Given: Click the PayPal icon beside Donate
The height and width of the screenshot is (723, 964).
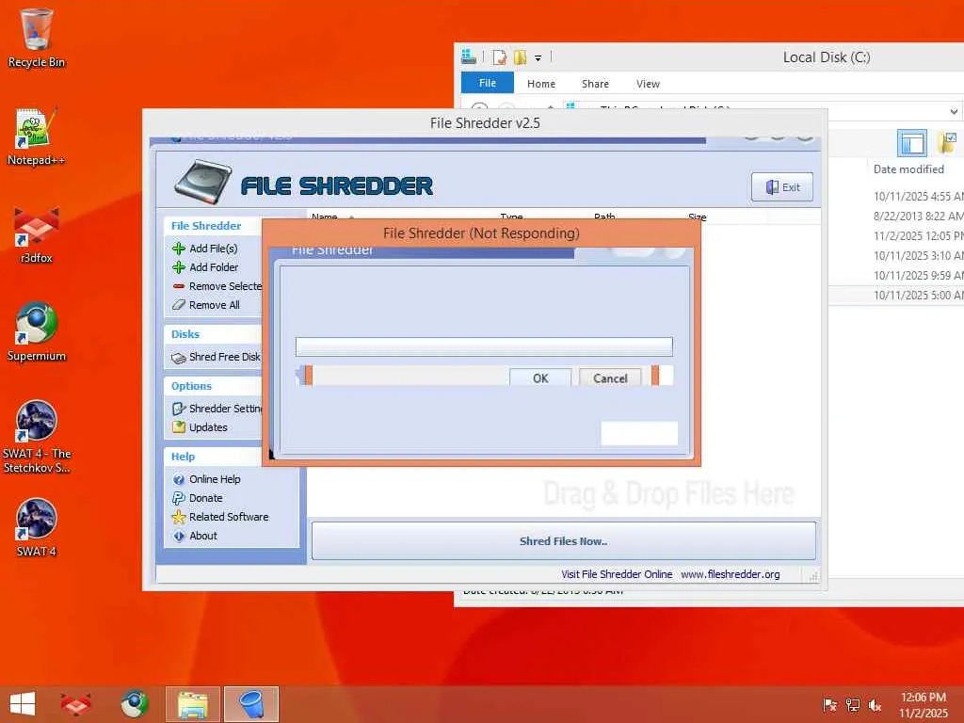Looking at the screenshot, I should point(178,498).
